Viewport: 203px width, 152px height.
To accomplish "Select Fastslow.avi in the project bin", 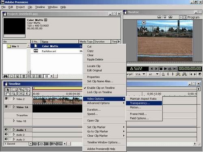I will coord(49,51).
